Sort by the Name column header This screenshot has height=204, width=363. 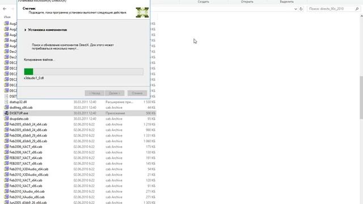click(7, 17)
